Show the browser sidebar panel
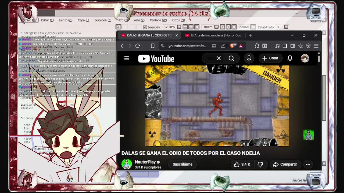 [x=285, y=46]
